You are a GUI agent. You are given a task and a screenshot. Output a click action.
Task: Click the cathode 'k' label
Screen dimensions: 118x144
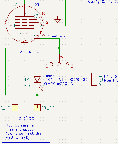pyautogui.click(x=31, y=38)
